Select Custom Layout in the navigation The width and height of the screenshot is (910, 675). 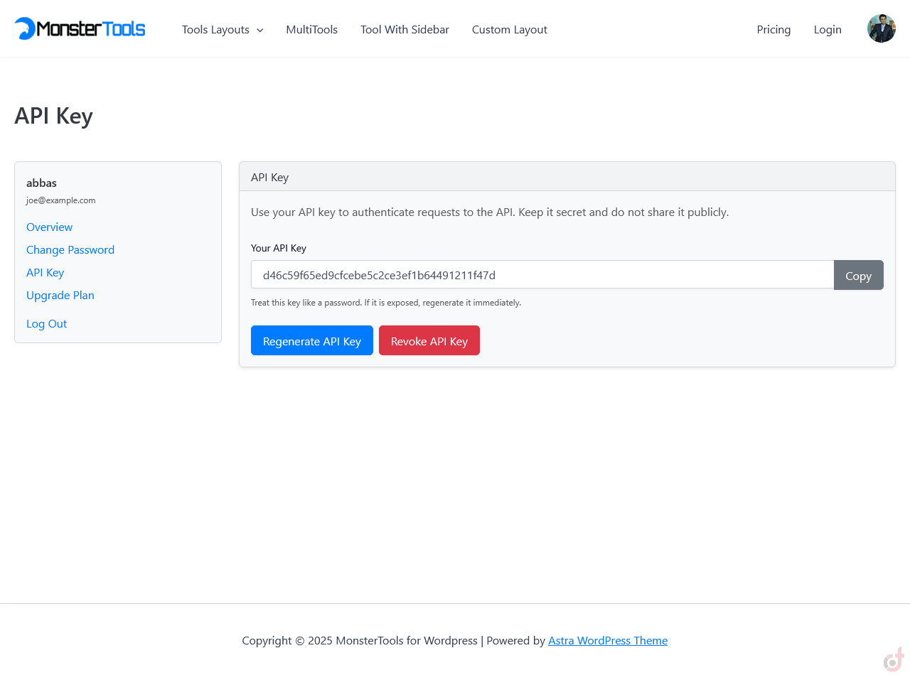coord(509,30)
